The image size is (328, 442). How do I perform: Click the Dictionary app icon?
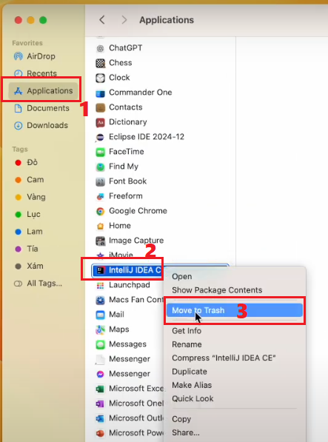tap(100, 122)
